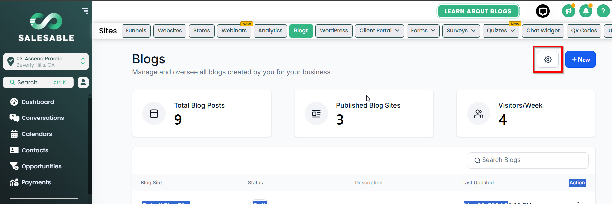Click the Published Blog Sites card icon
This screenshot has height=204, width=612.
pos(316,114)
